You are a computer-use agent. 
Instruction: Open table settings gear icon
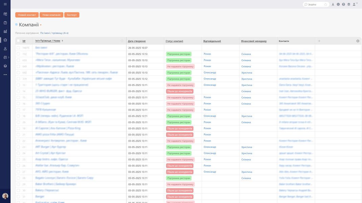point(358,41)
